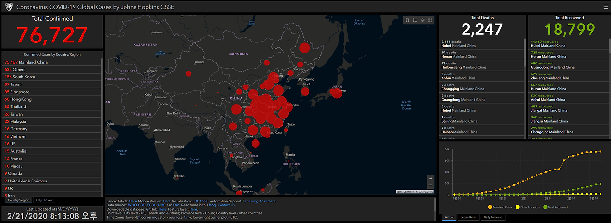This screenshot has height=223, width=611.
Task: Select the 85 Singapore row
Action: (52, 92)
